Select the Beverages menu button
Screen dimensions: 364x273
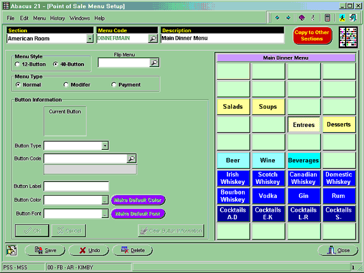pos(303,161)
